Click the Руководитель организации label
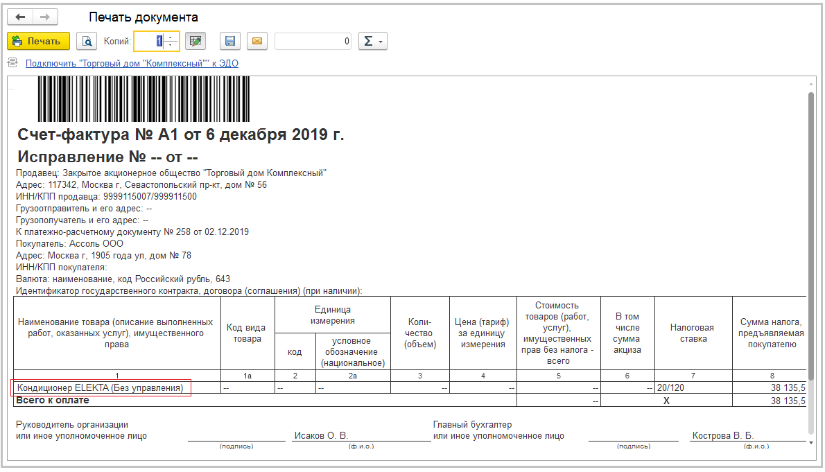Viewport: 825px width, 472px height. click(x=72, y=425)
